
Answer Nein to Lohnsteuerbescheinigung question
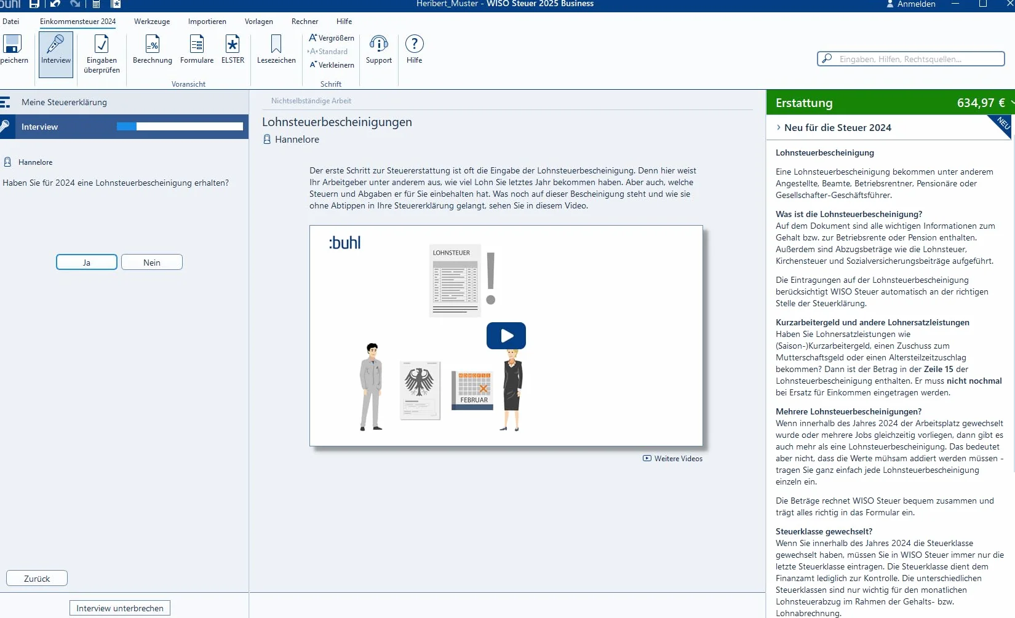(152, 263)
